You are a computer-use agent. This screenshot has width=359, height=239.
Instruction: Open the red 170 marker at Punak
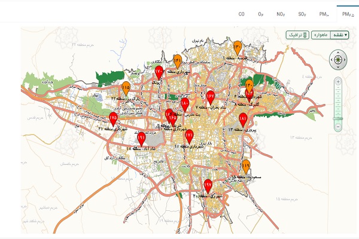pos(159,72)
